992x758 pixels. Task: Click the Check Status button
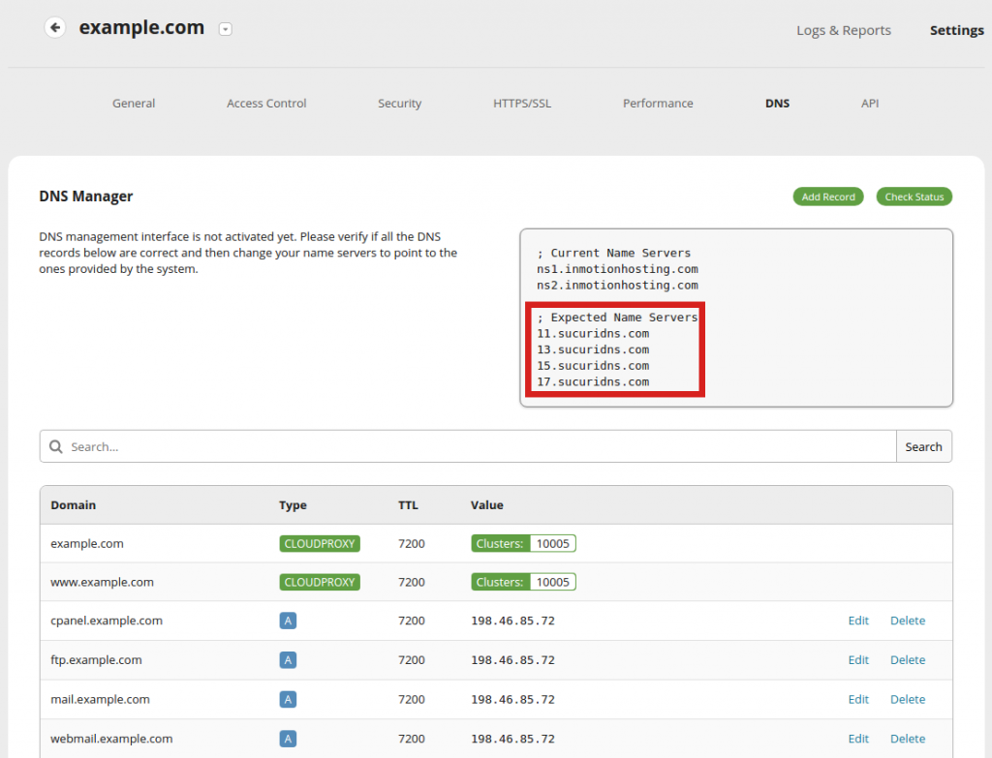point(914,197)
